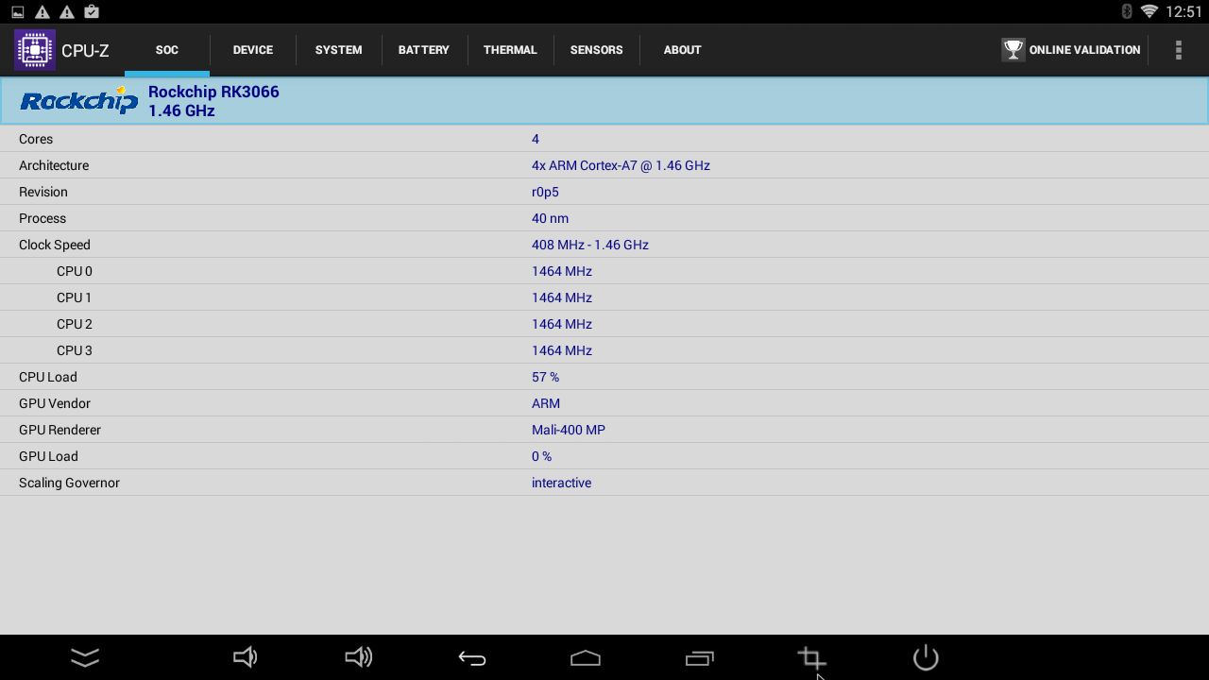
Task: Open the ABOUT tab
Action: coord(682,50)
